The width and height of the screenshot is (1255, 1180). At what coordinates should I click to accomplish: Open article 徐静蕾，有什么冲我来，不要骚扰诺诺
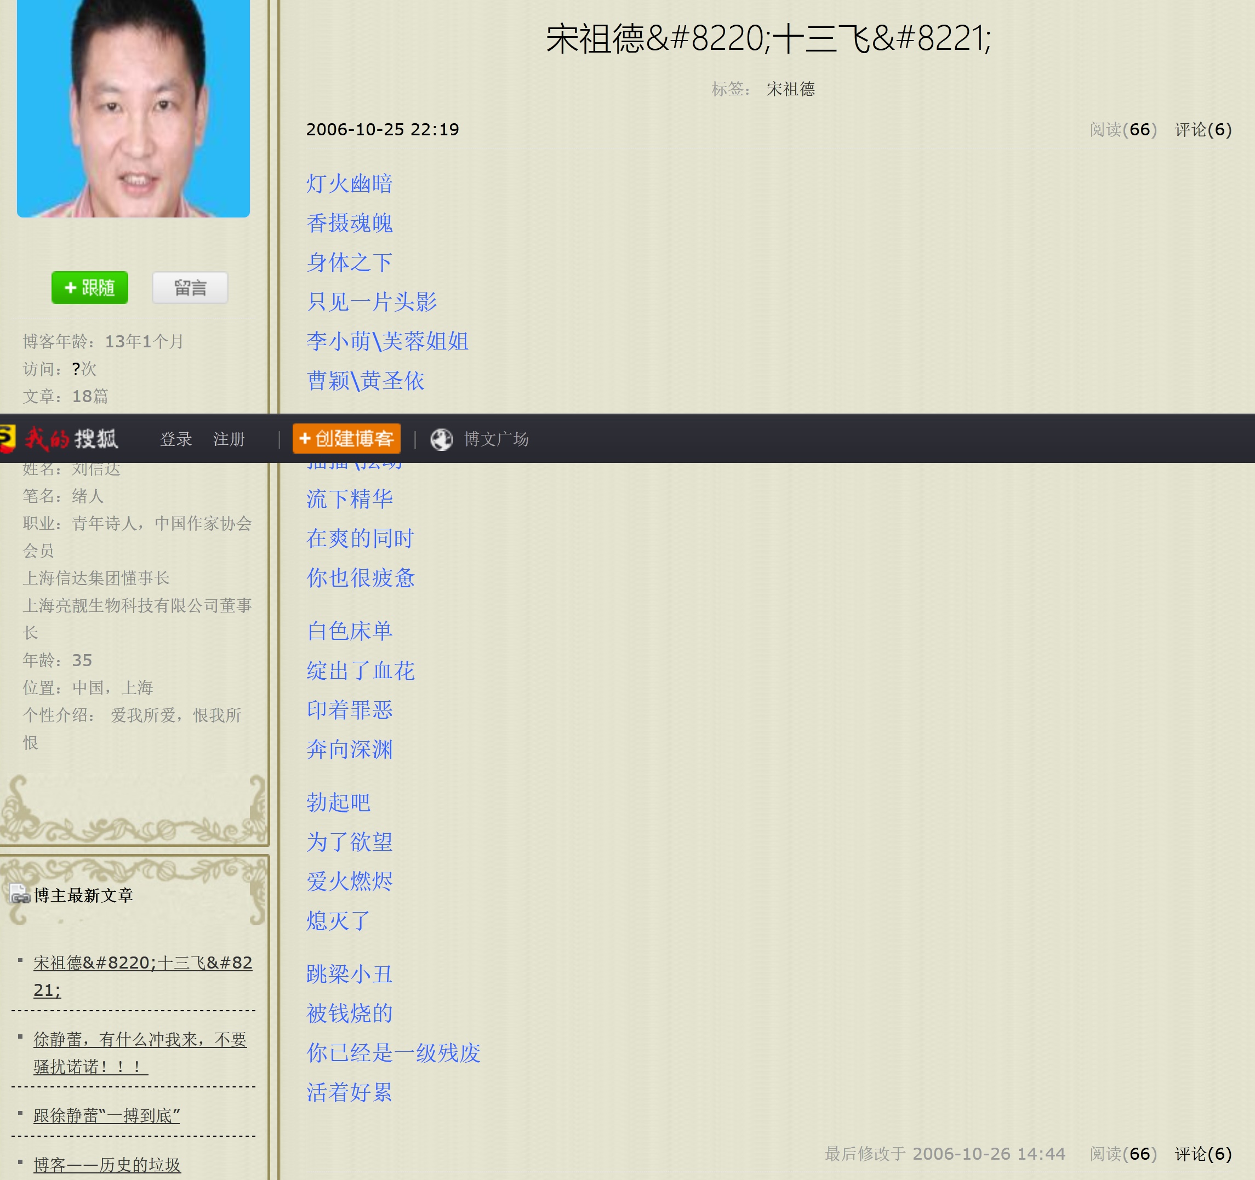pyautogui.click(x=140, y=1052)
